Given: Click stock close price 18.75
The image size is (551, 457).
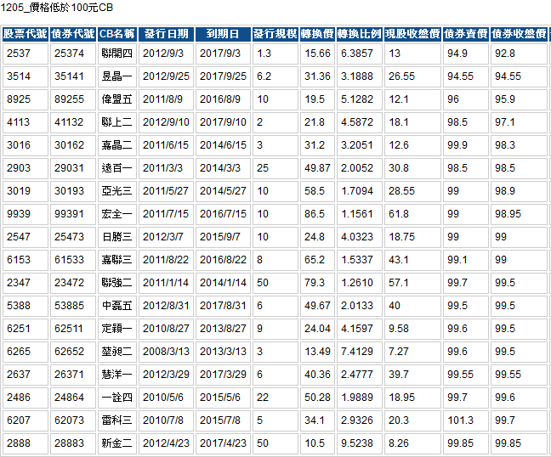Looking at the screenshot, I should coord(412,237).
